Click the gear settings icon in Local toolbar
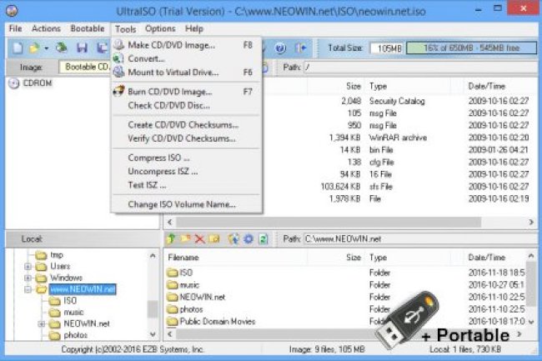The image size is (542, 361). 248,239
